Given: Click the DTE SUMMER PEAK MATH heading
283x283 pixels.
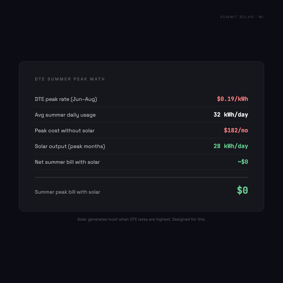Looking at the screenshot, I should click(70, 79).
